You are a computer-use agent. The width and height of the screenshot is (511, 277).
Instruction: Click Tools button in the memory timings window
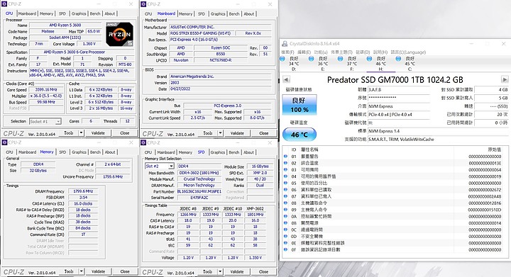69,271
